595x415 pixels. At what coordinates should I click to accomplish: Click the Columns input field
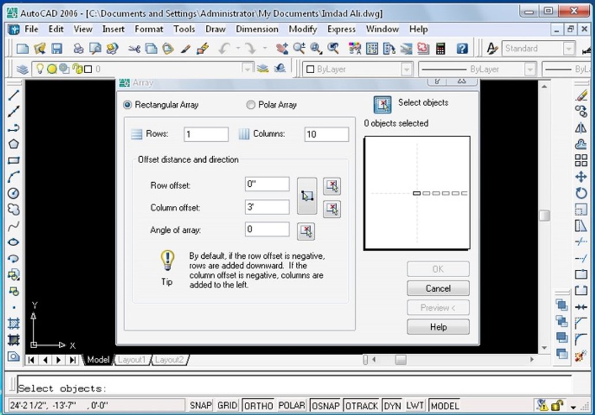pos(326,134)
